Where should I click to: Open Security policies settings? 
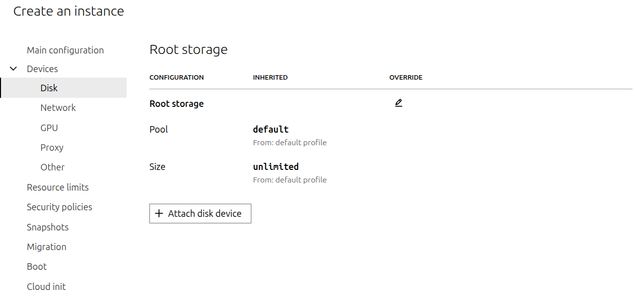(60, 207)
